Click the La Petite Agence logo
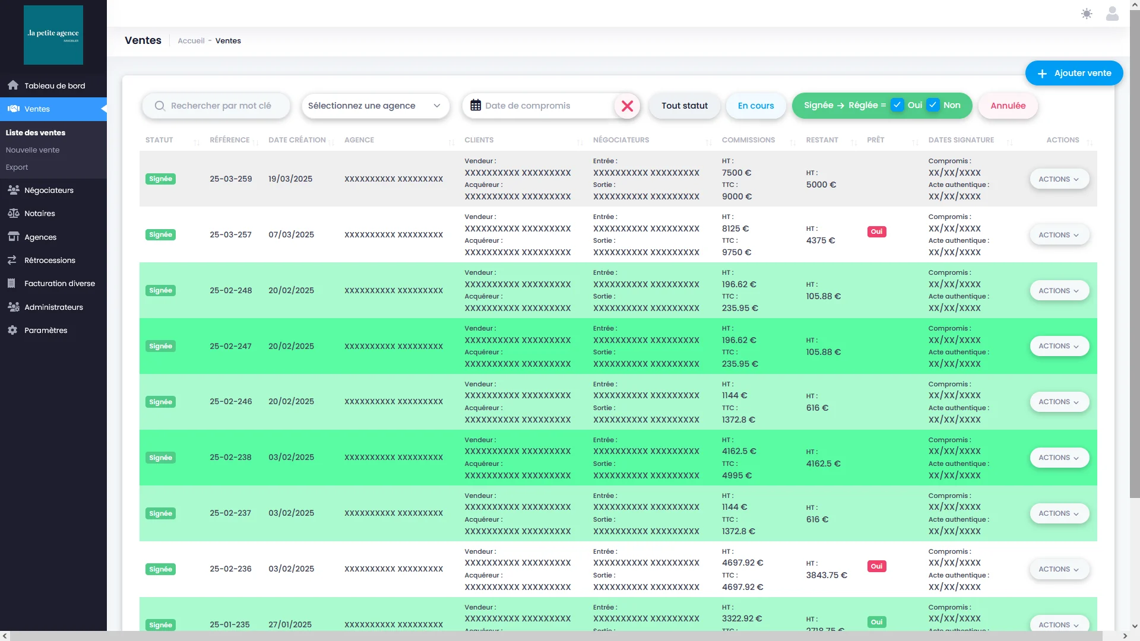This screenshot has height=641, width=1140. click(53, 35)
